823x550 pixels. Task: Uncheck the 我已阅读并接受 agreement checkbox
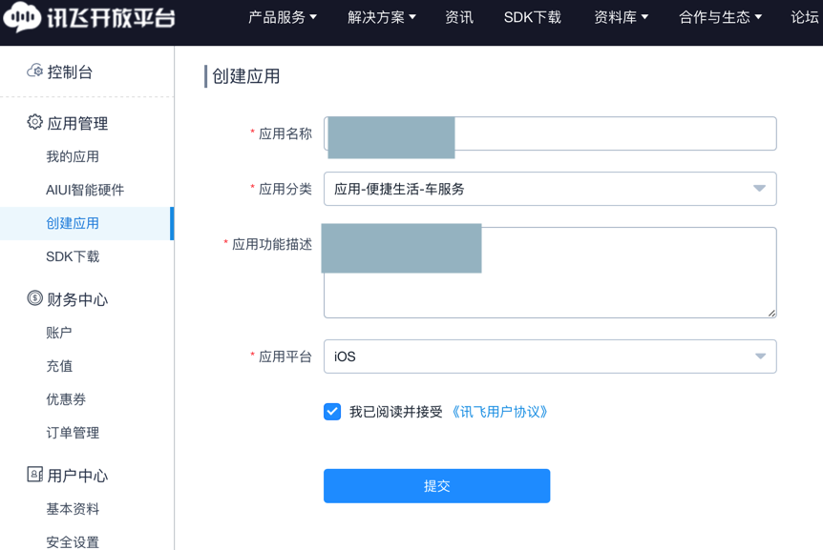(332, 412)
